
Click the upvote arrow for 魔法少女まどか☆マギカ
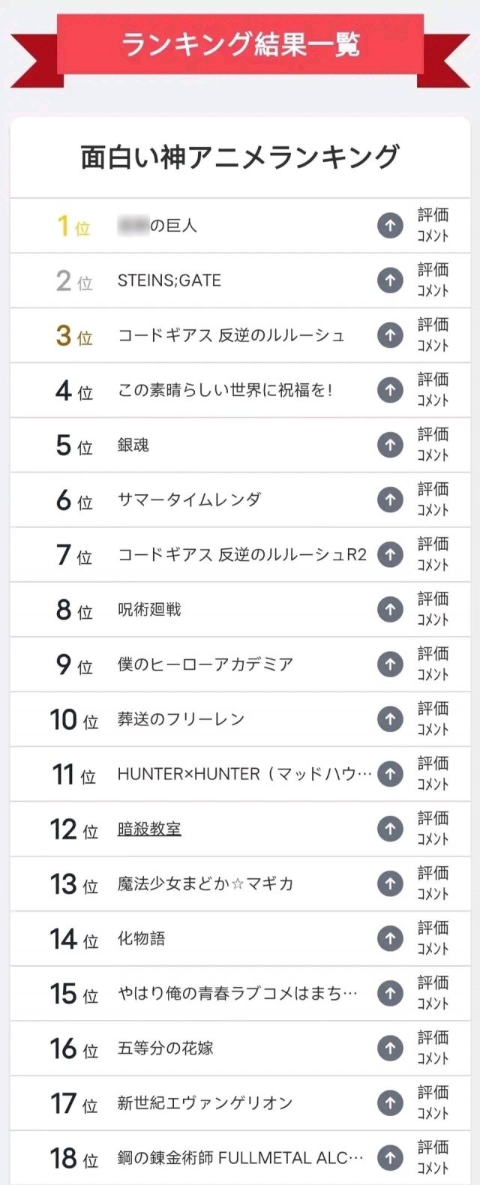point(390,883)
